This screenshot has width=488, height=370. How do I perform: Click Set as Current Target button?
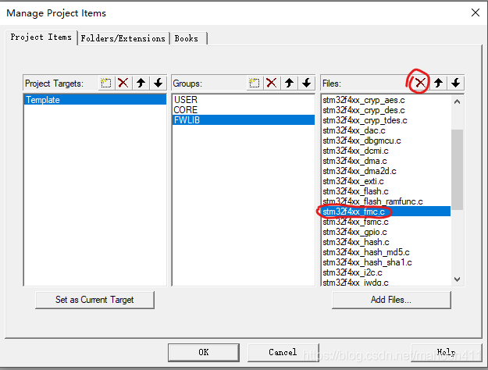pos(94,300)
